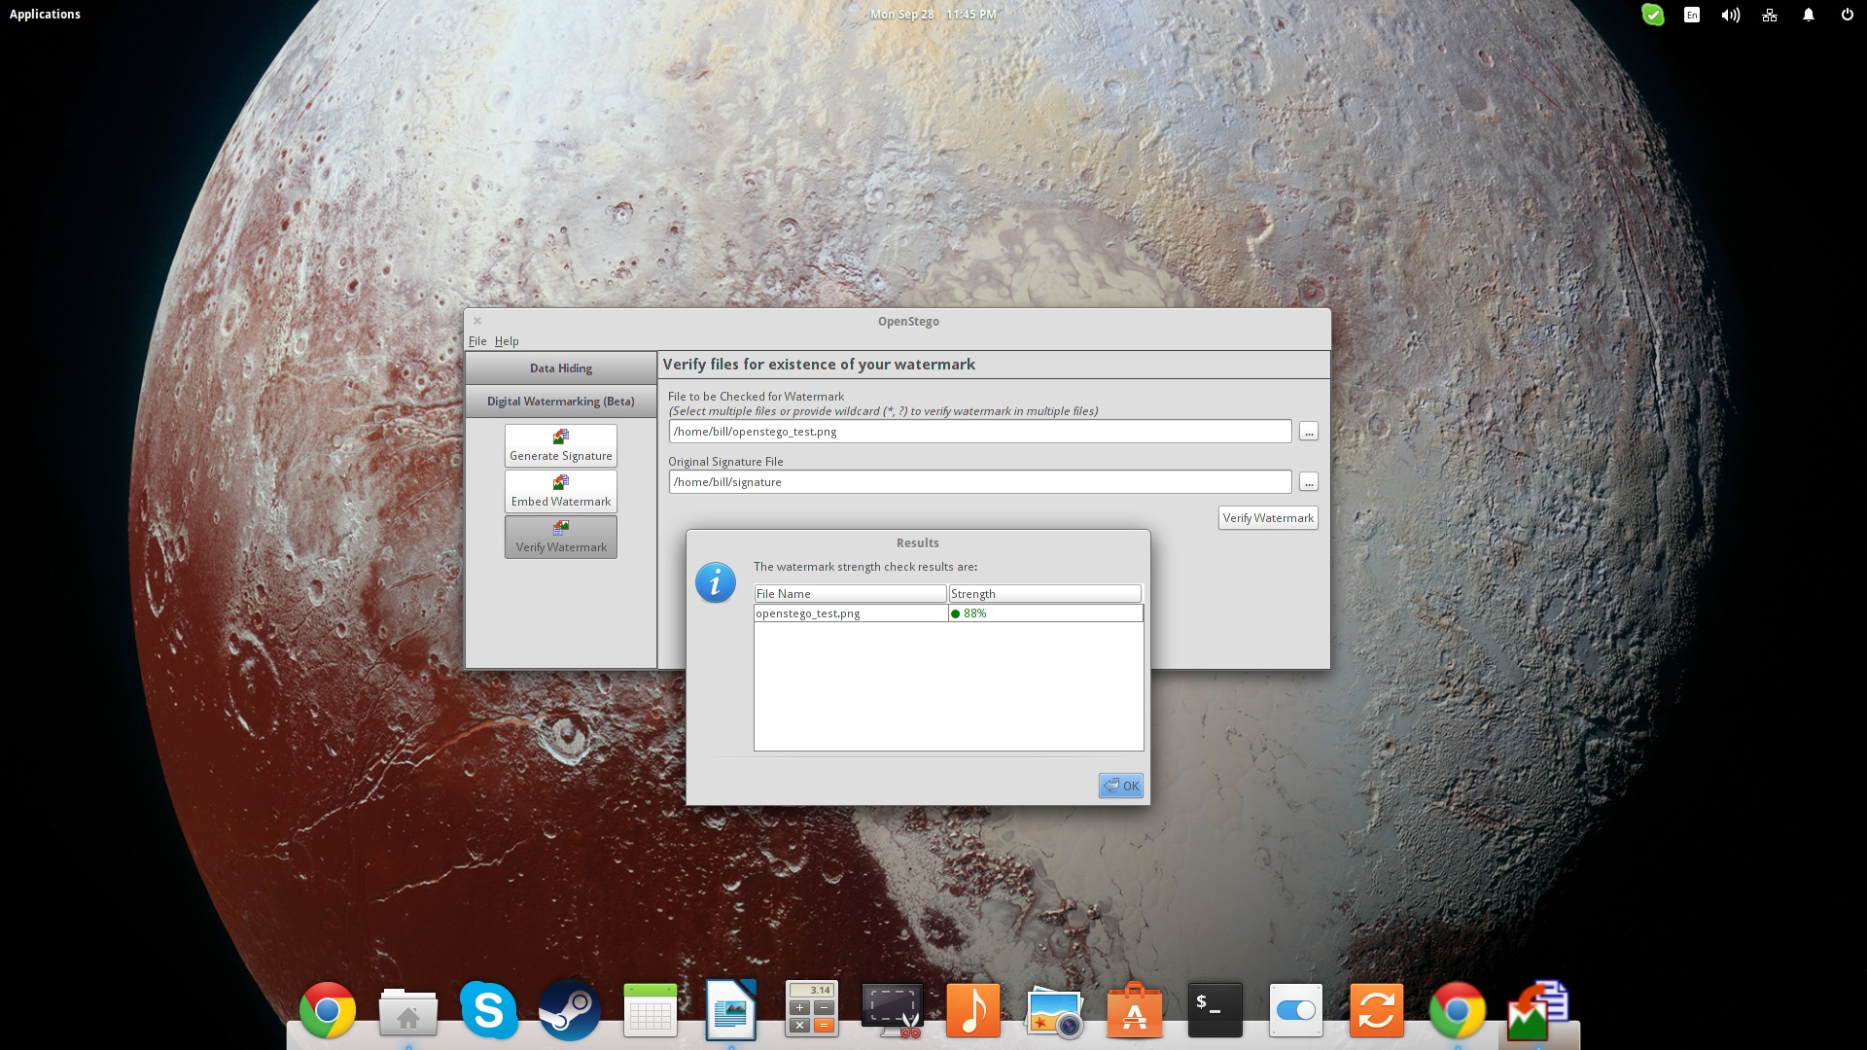
Task: Open the Embed Watermark panel
Action: pos(560,491)
